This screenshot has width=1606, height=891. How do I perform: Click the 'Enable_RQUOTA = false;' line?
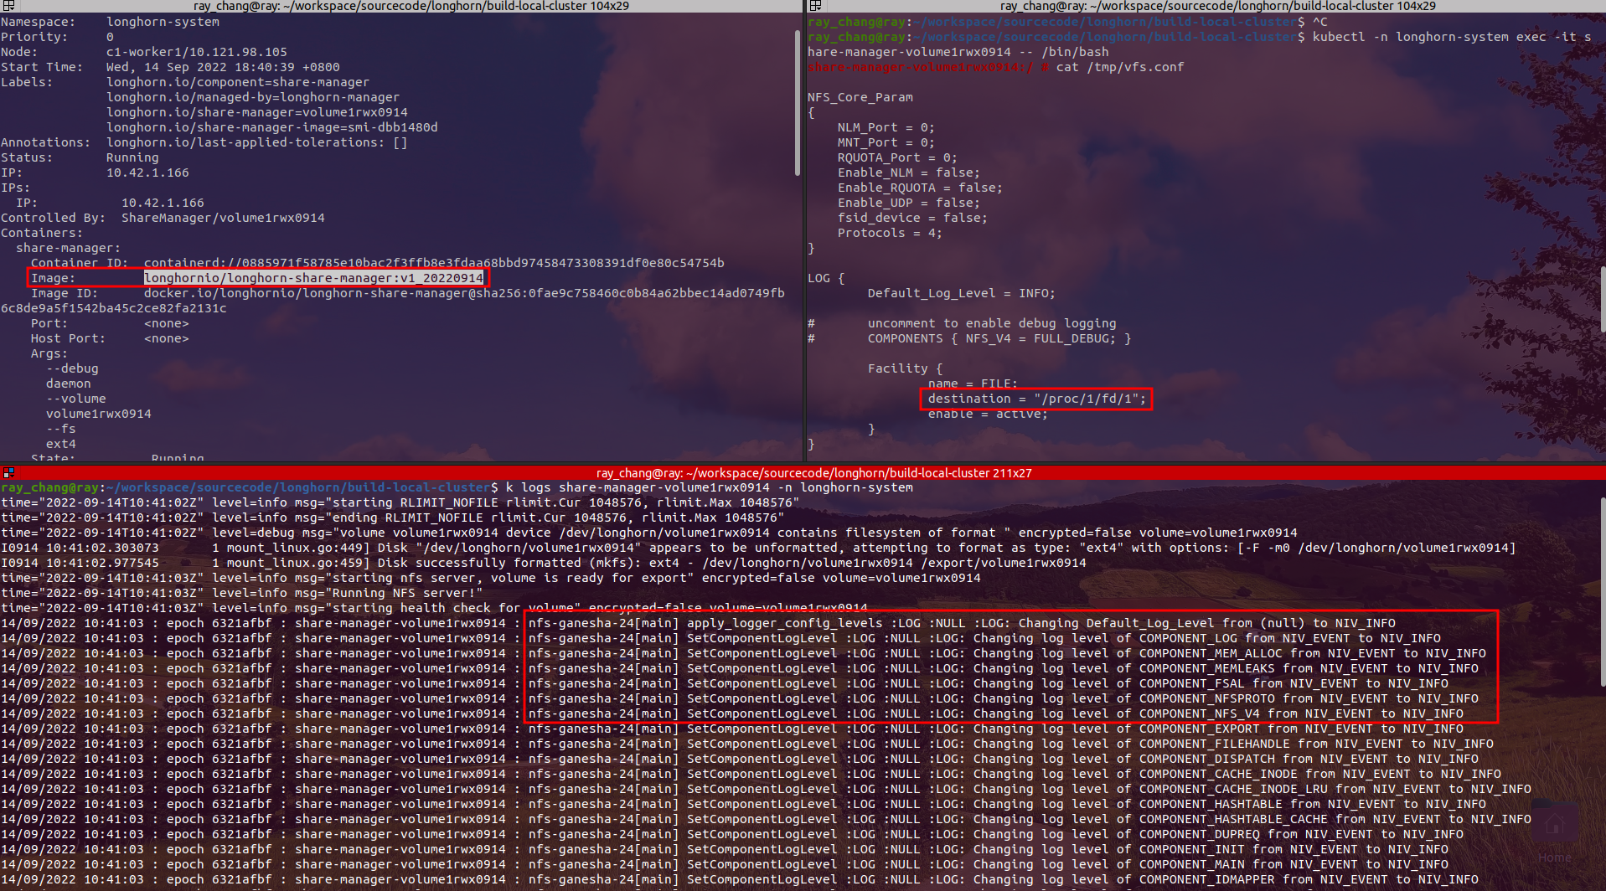920,188
